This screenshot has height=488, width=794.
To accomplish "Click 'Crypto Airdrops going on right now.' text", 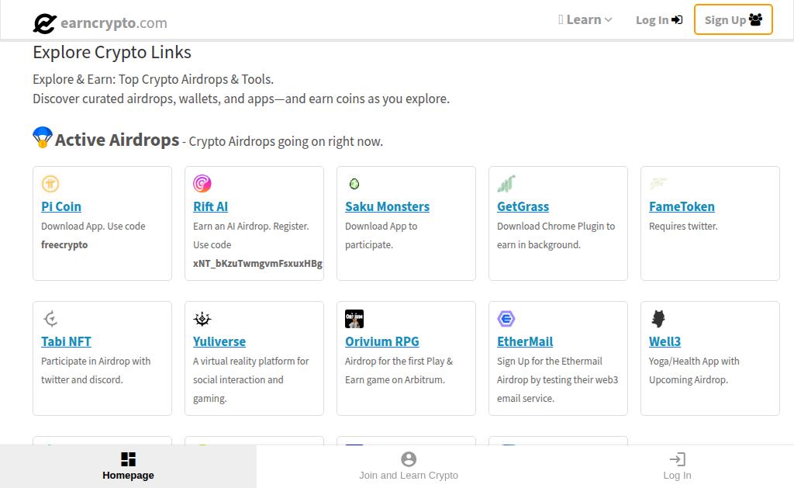I will 285,141.
